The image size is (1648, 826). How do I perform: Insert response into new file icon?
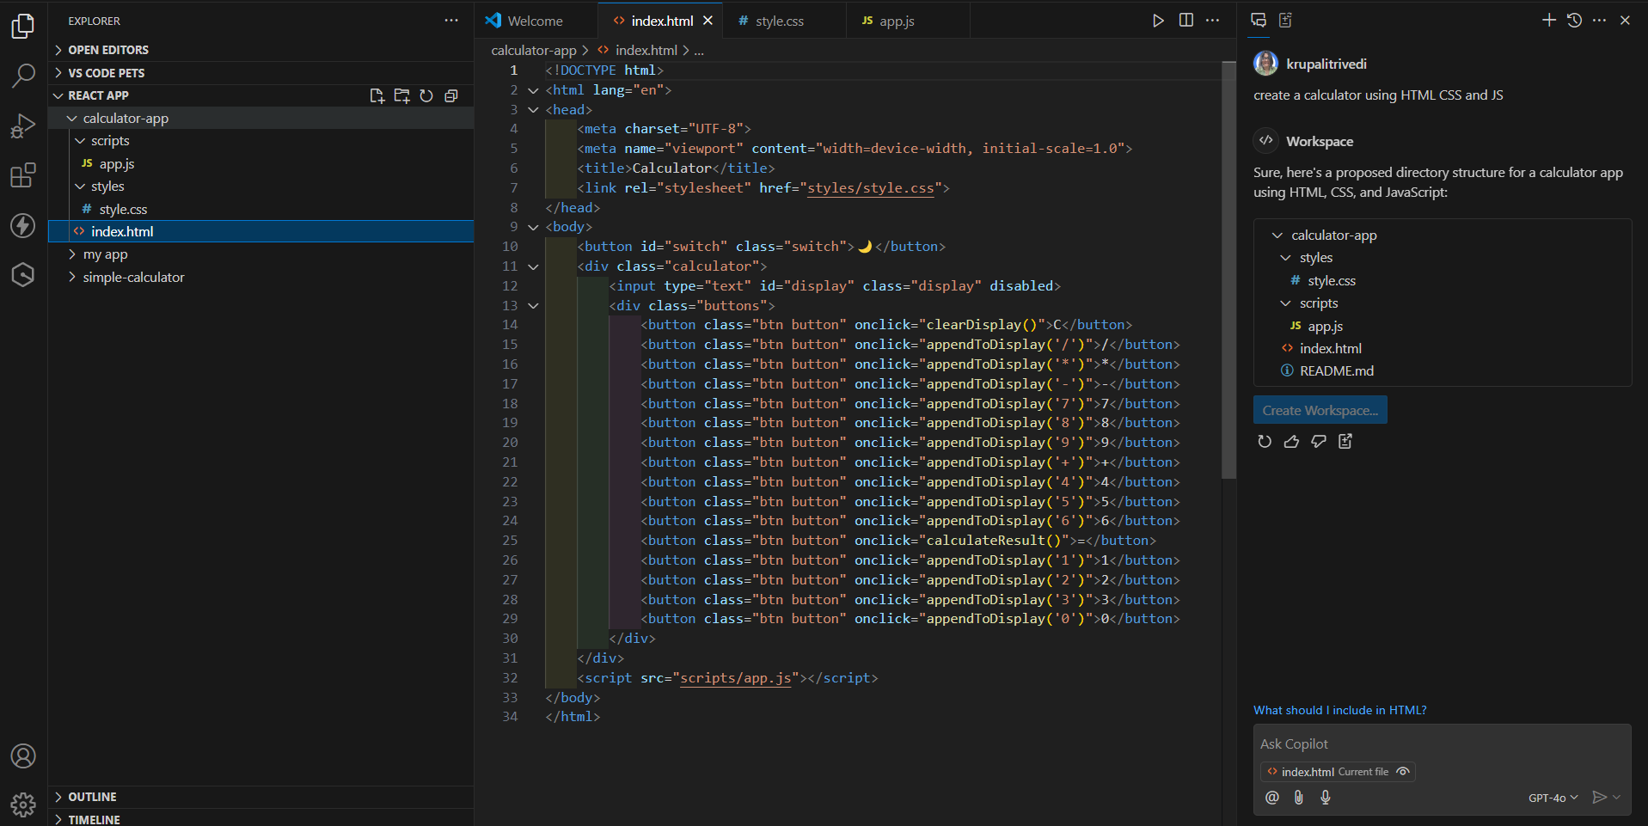coord(1345,442)
